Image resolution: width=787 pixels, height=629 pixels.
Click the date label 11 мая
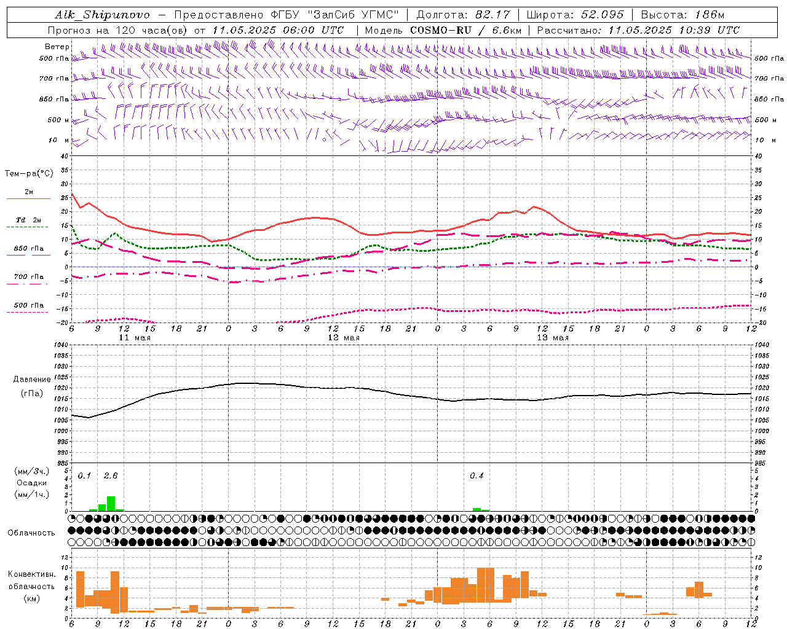click(135, 338)
